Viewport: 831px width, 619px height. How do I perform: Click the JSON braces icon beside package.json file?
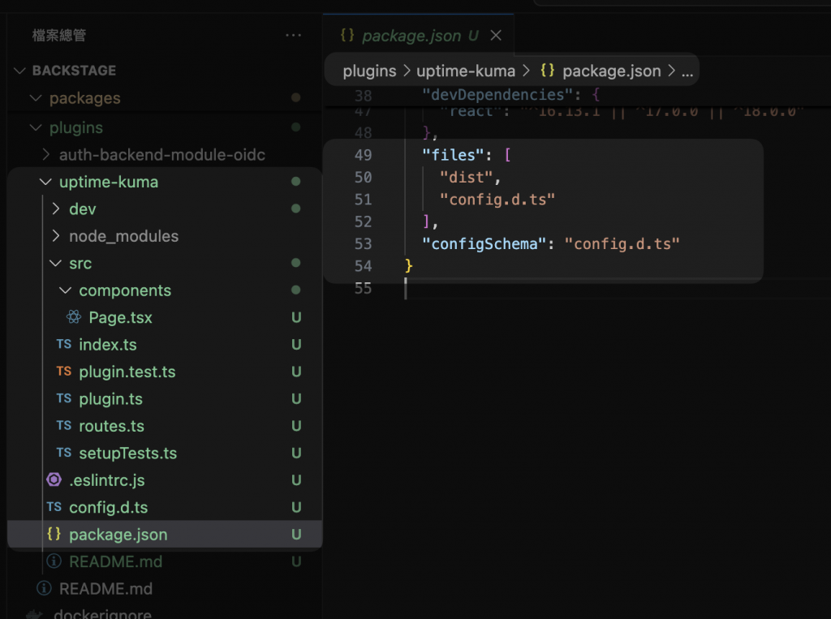click(x=54, y=535)
